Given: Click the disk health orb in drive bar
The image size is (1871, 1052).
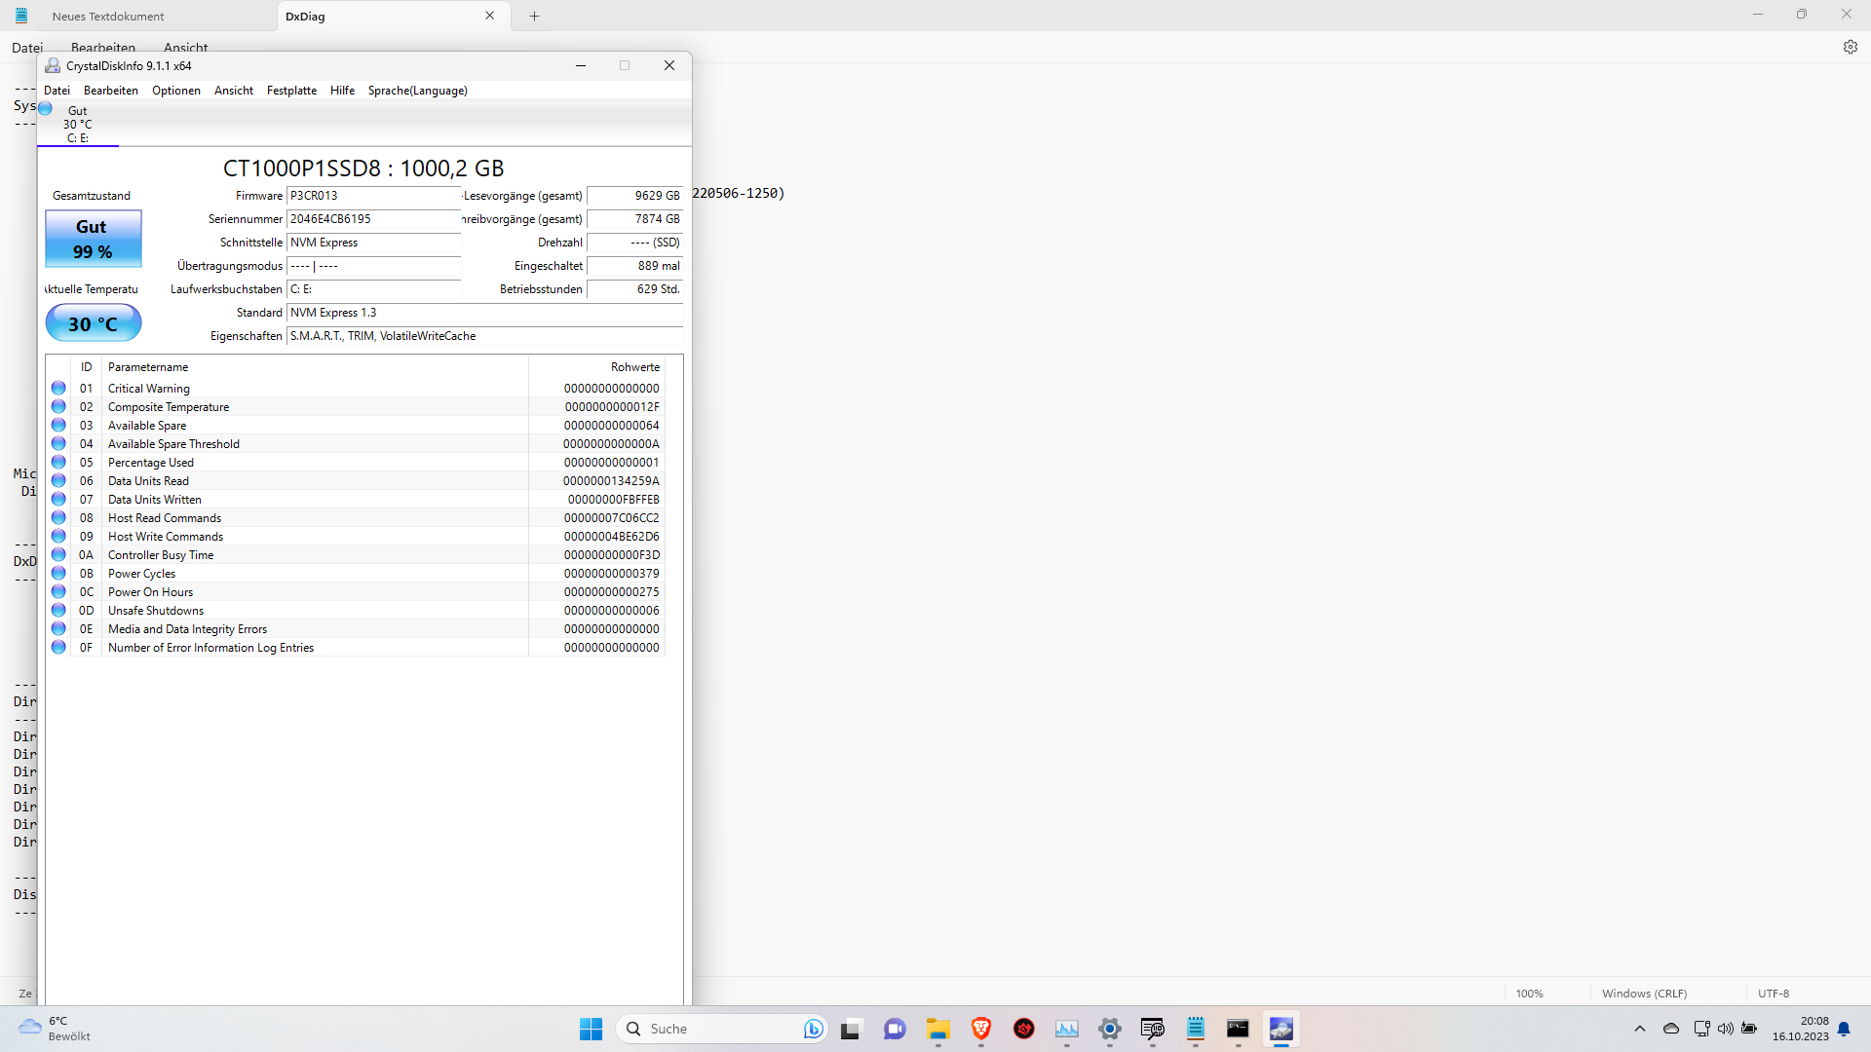Looking at the screenshot, I should 46,109.
